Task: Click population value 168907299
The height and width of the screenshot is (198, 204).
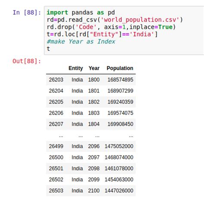Action: [121, 91]
